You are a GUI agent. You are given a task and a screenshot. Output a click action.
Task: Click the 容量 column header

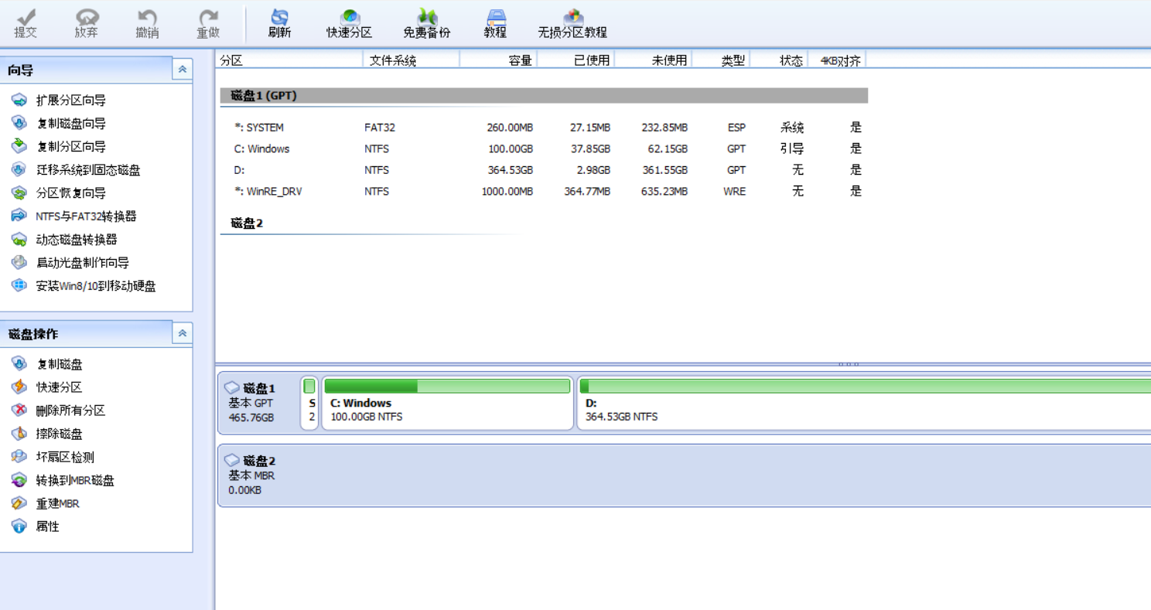[x=520, y=60]
